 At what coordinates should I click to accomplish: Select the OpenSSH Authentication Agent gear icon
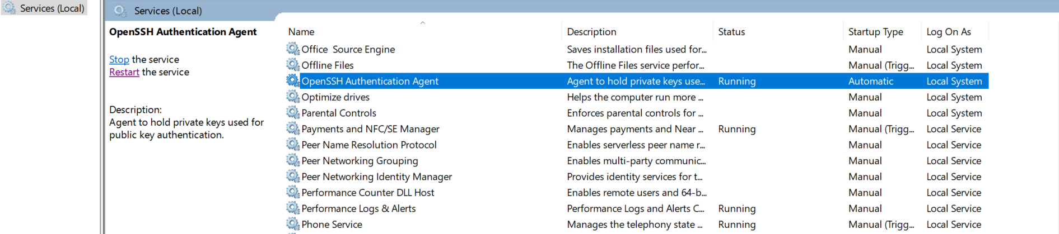[x=293, y=80]
